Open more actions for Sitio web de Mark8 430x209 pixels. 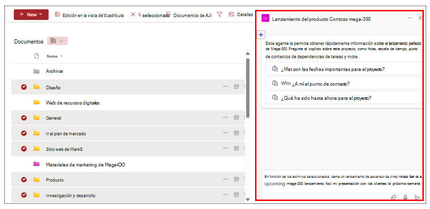pyautogui.click(x=225, y=148)
